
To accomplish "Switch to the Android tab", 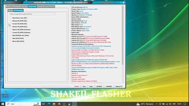I will pos(17,6).
